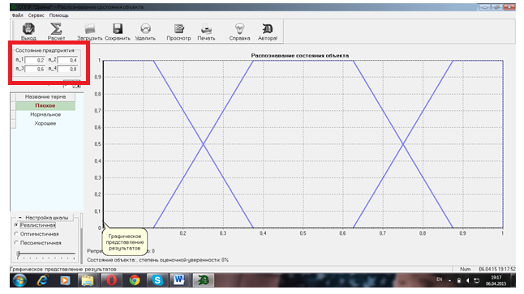Click the Авторы (Authors) toolbar icon
The height and width of the screenshot is (294, 524).
[x=268, y=28]
